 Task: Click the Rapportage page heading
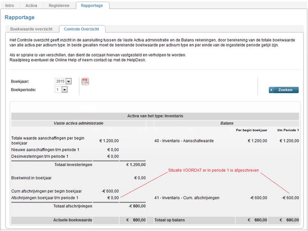click(20, 17)
